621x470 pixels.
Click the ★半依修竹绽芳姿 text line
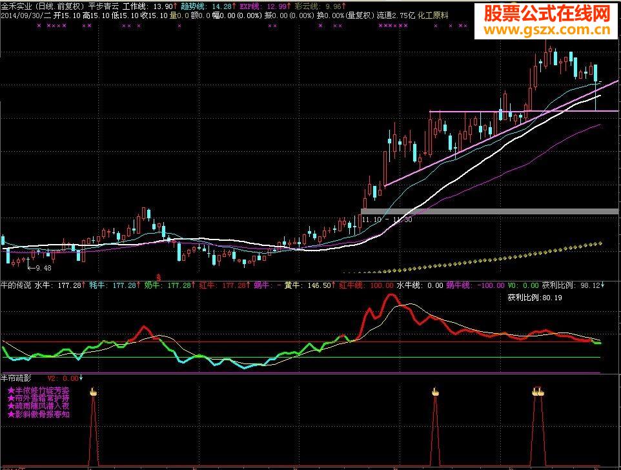pos(39,391)
